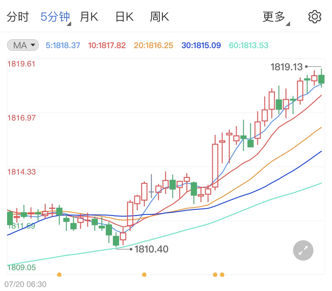Viewport: 332px width, 291px height.
Task: Expand chart to fullscreen
Action: [x=303, y=250]
